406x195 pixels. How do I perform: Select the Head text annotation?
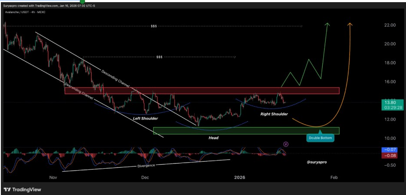pyautogui.click(x=213, y=138)
